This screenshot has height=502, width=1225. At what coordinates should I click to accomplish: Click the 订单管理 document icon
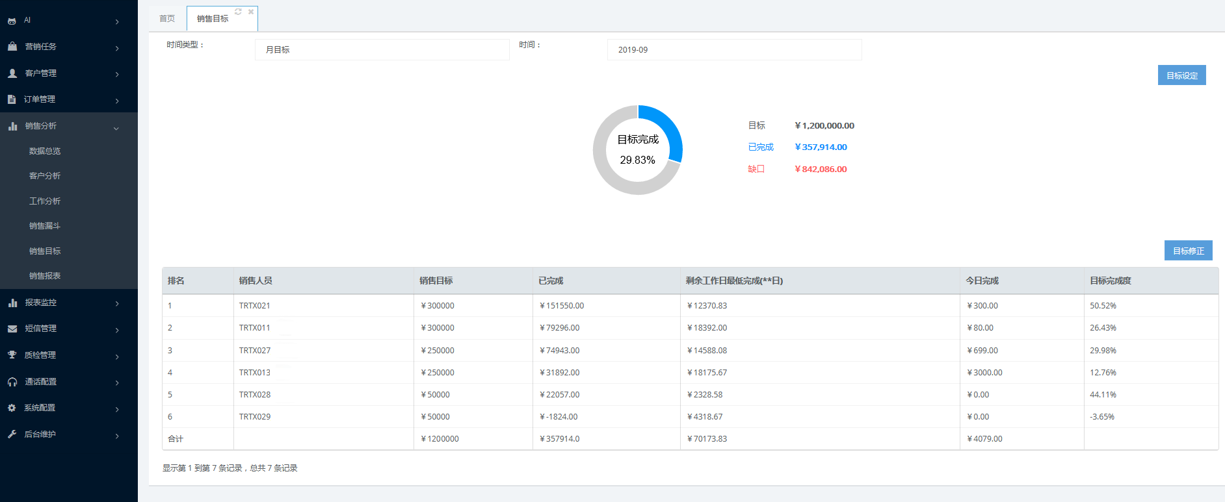[x=12, y=99]
